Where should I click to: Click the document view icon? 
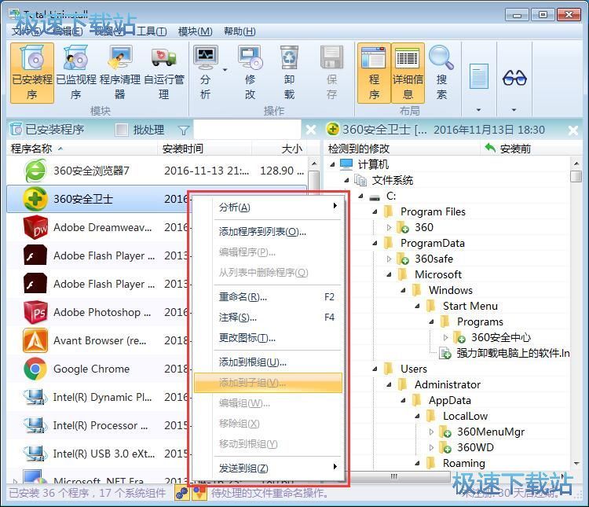(478, 76)
